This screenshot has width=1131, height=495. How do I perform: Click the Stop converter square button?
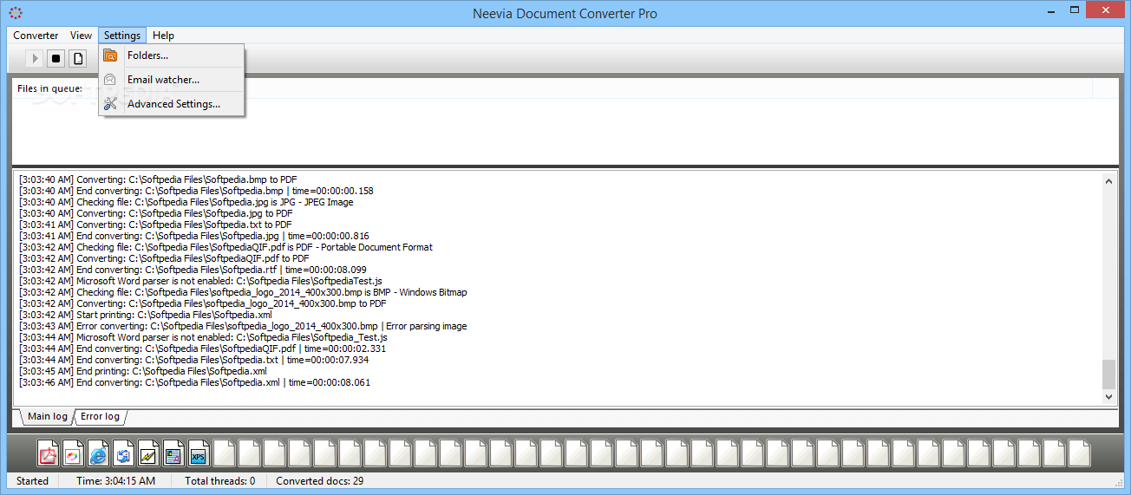click(56, 59)
